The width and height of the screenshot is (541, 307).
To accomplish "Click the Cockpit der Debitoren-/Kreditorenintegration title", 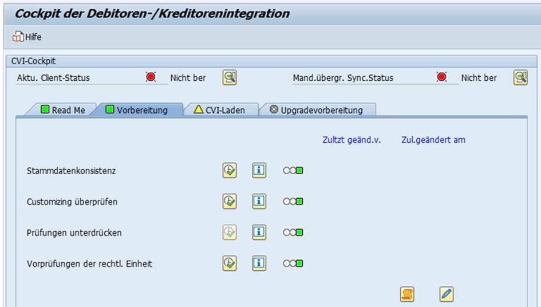I will tap(152, 14).
